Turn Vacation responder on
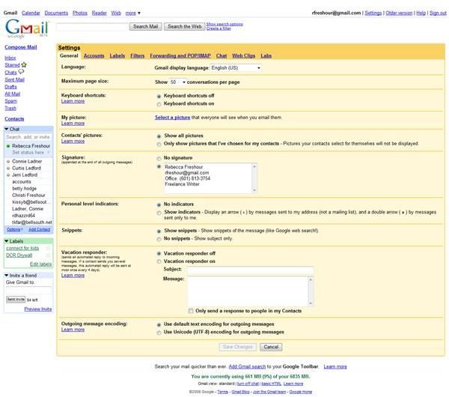 pos(159,261)
